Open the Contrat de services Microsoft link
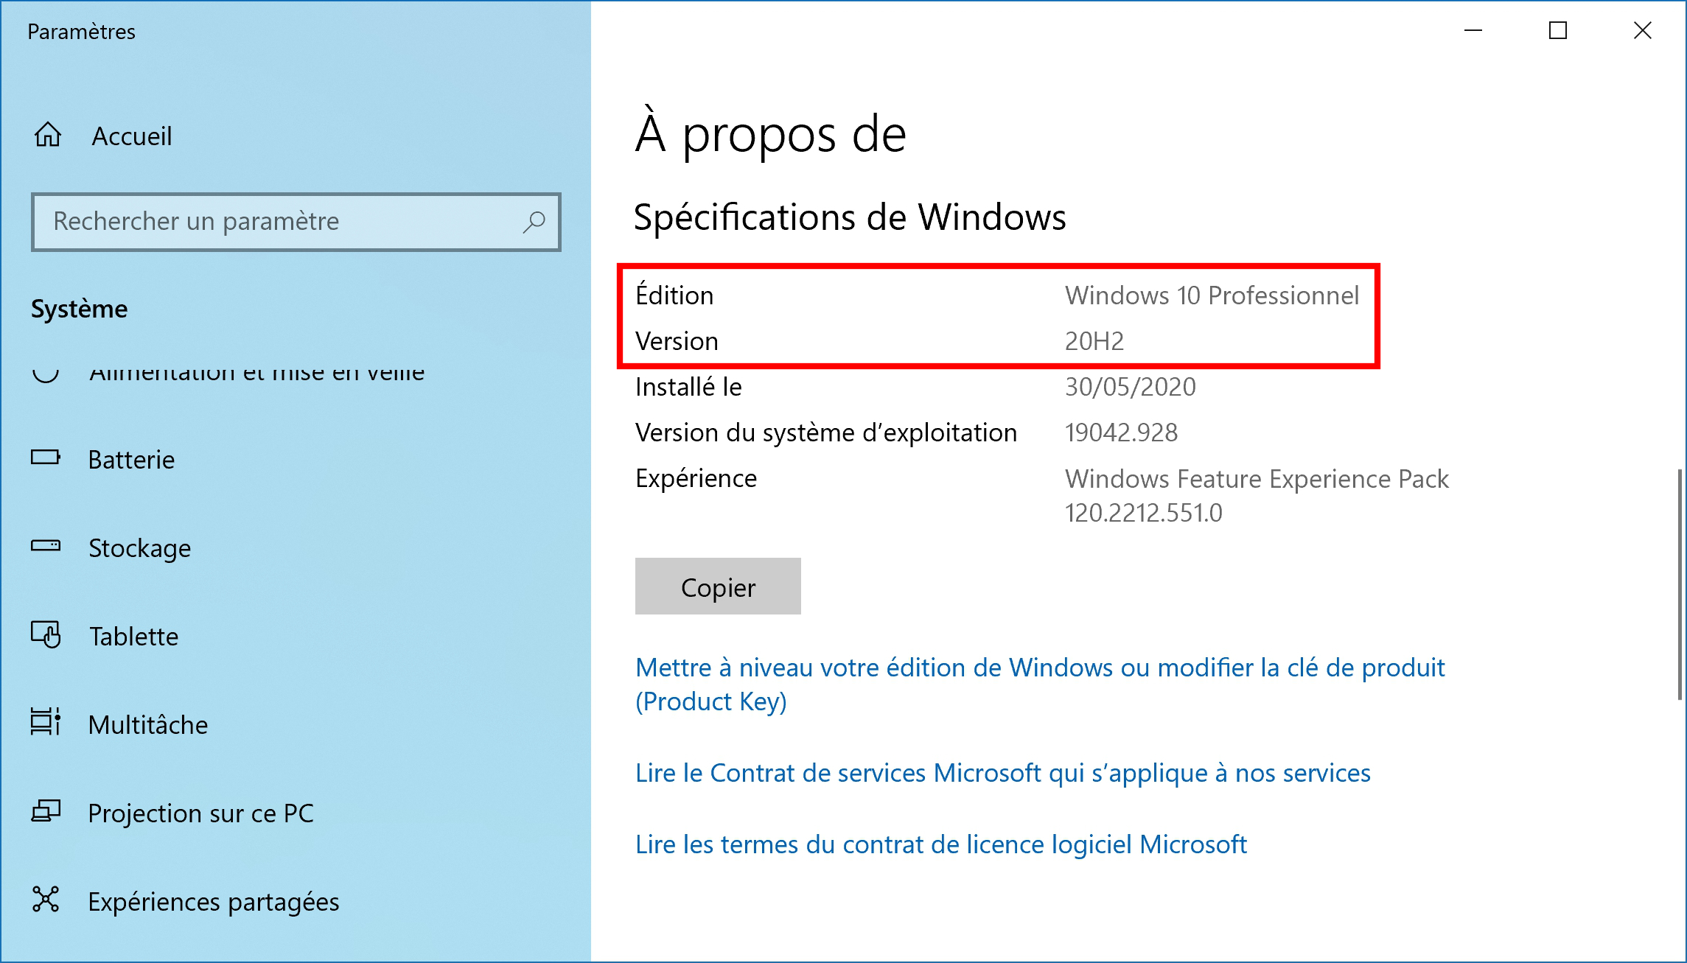1687x963 pixels. (x=1003, y=773)
